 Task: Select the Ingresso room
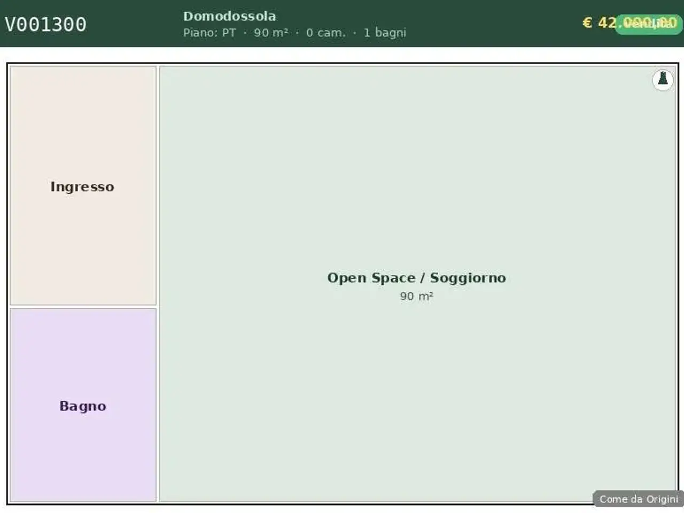[x=83, y=185]
